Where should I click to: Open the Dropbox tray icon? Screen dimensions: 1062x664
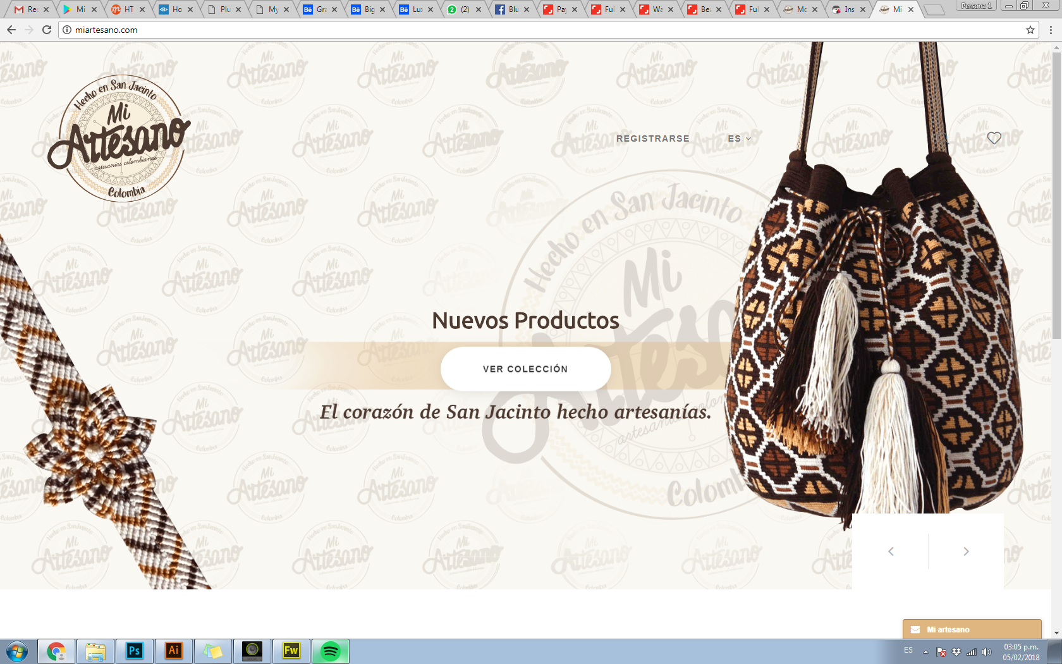(956, 652)
